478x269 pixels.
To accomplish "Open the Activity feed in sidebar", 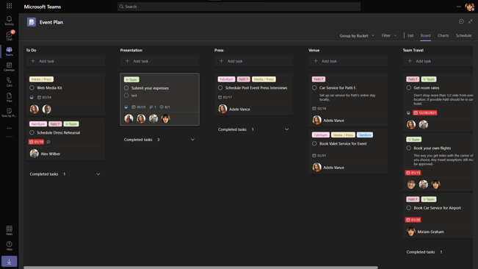I will pos(9,21).
